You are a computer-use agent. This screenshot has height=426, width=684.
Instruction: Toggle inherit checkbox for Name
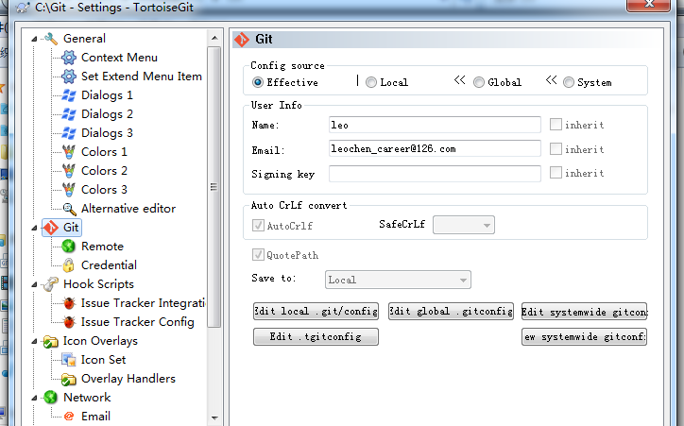(556, 125)
